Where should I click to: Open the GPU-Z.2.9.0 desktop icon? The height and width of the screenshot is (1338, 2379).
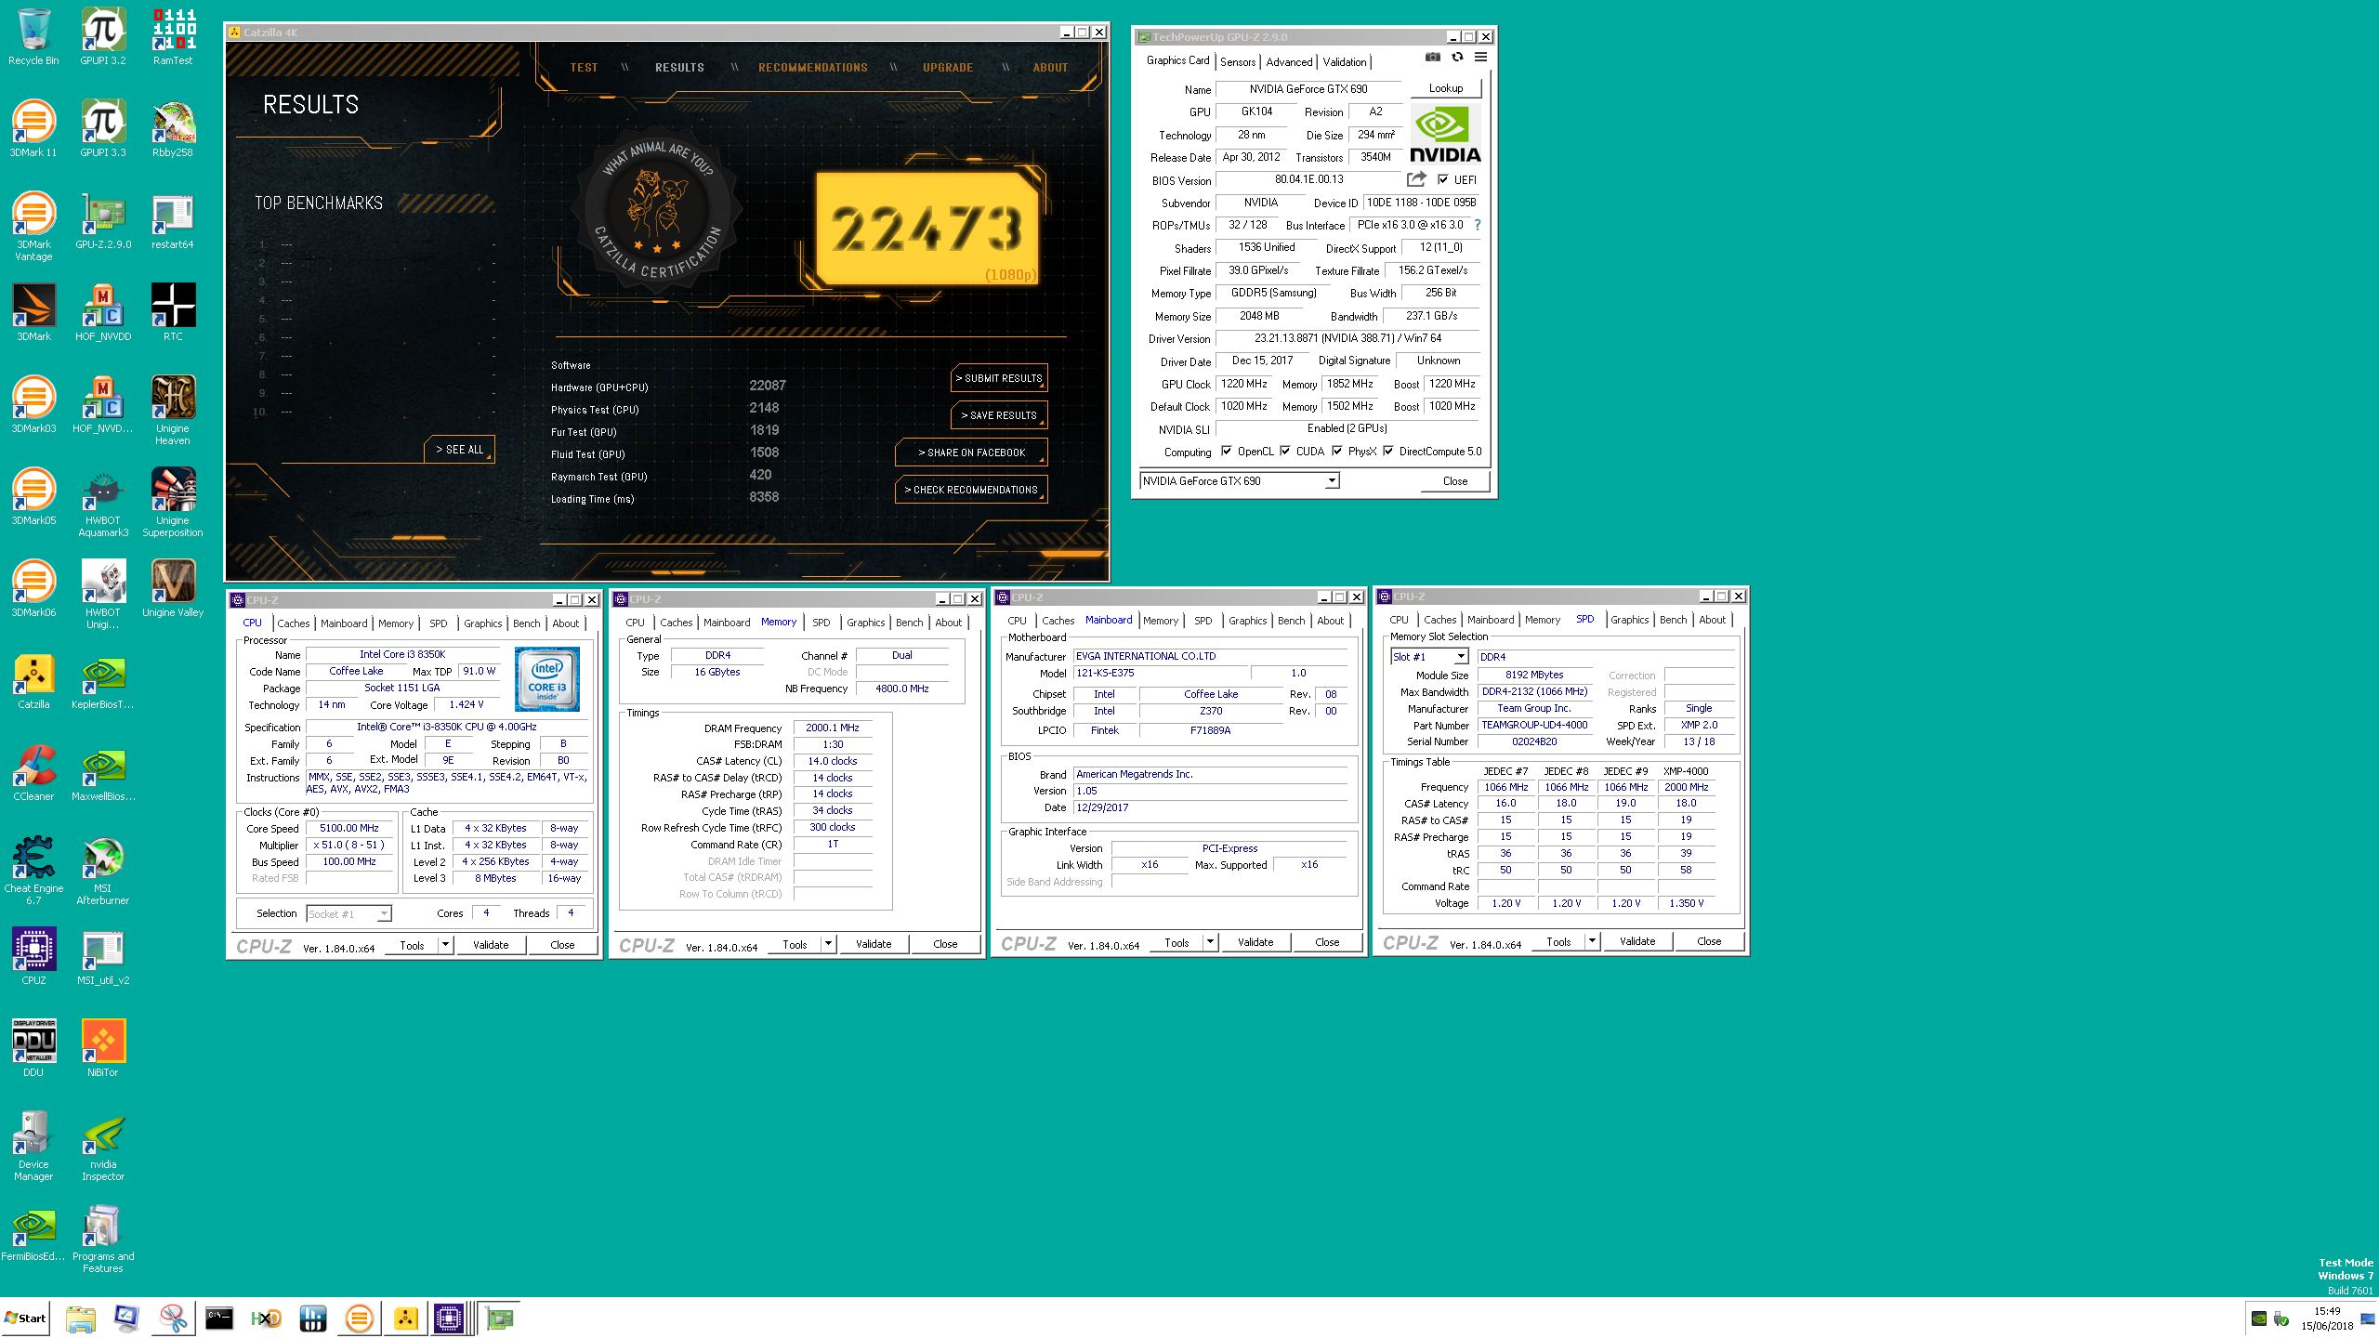pos(103,221)
